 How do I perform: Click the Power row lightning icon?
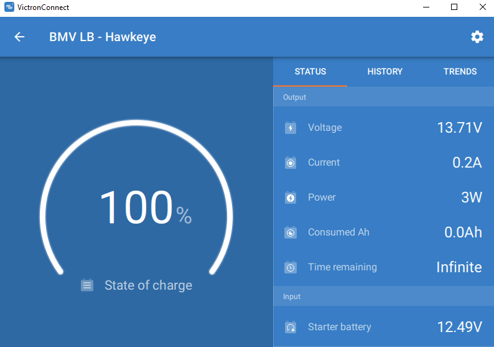[x=291, y=197]
